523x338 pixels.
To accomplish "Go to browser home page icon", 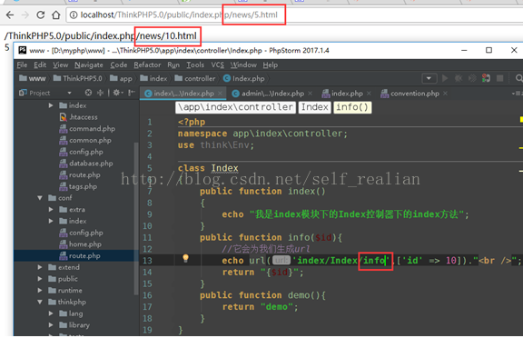I will (56, 15).
